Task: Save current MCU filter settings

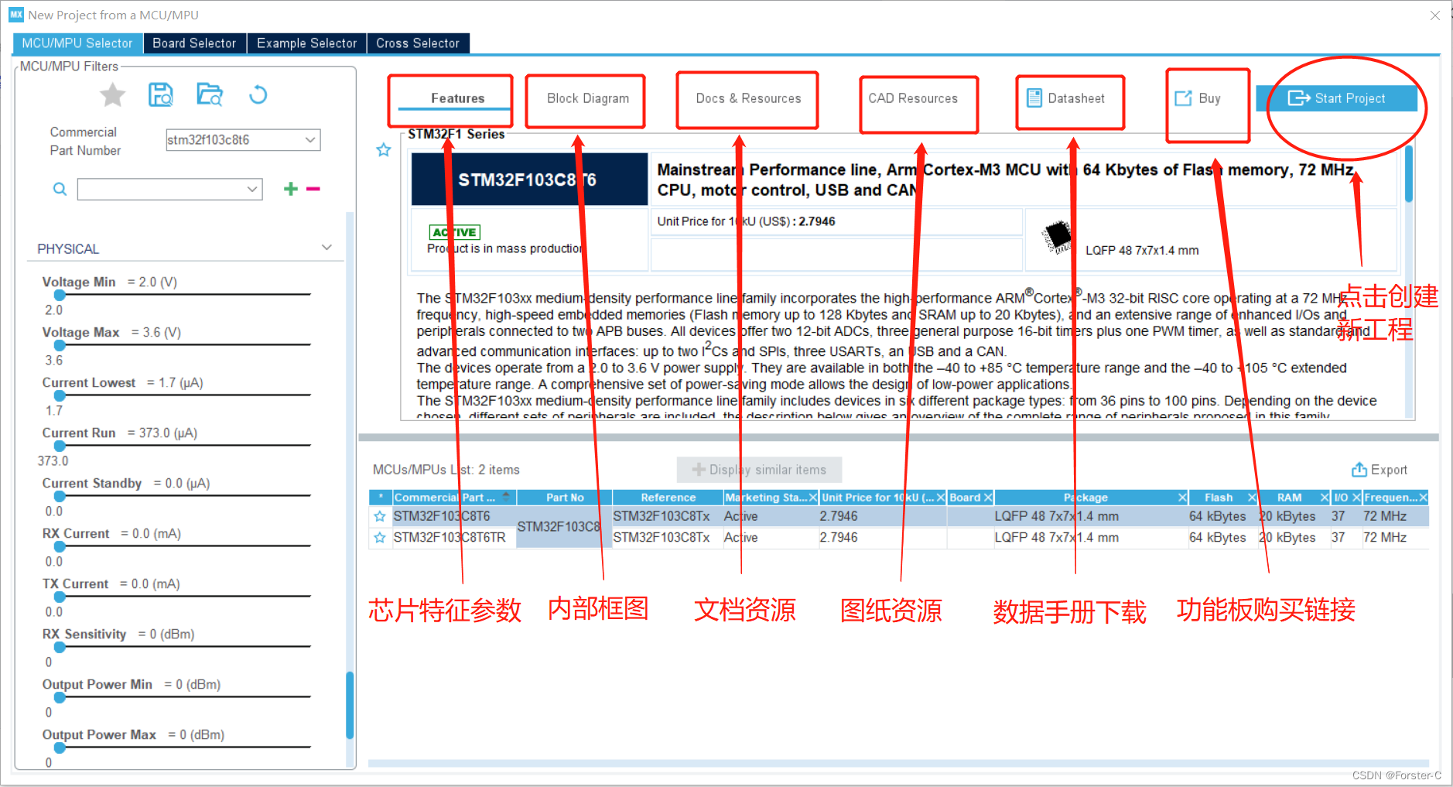Action: (x=161, y=94)
